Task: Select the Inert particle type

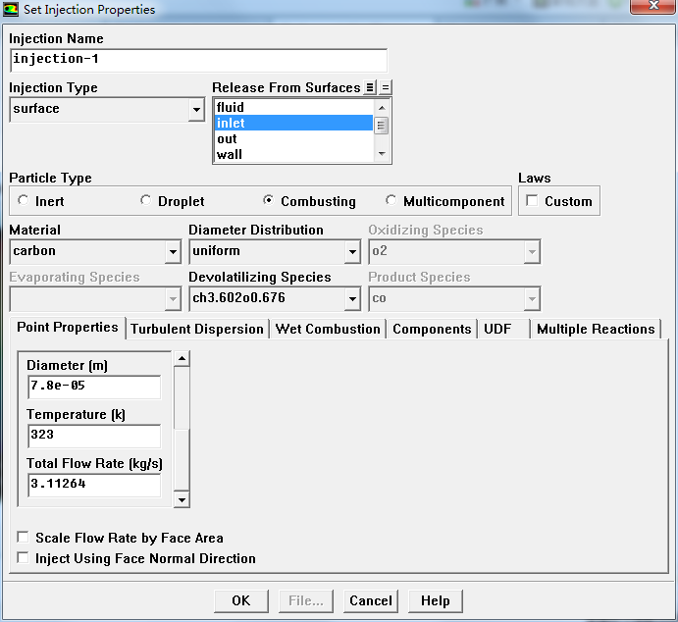Action: tap(23, 201)
